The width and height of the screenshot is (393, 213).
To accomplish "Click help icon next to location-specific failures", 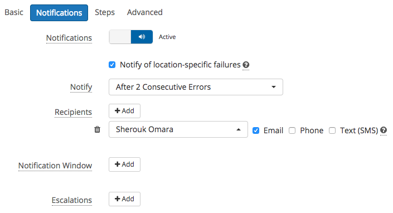I will pyautogui.click(x=246, y=65).
